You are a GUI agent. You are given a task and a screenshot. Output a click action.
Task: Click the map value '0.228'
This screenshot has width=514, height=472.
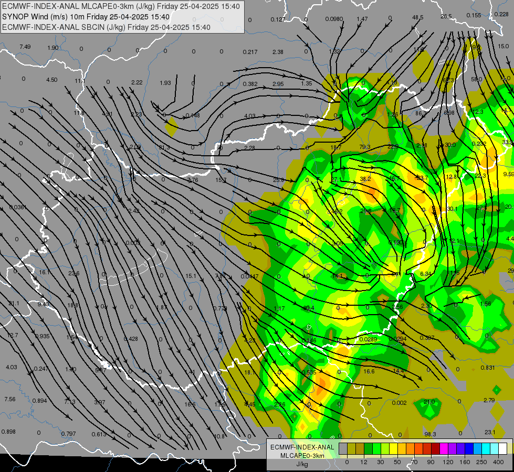point(501,14)
